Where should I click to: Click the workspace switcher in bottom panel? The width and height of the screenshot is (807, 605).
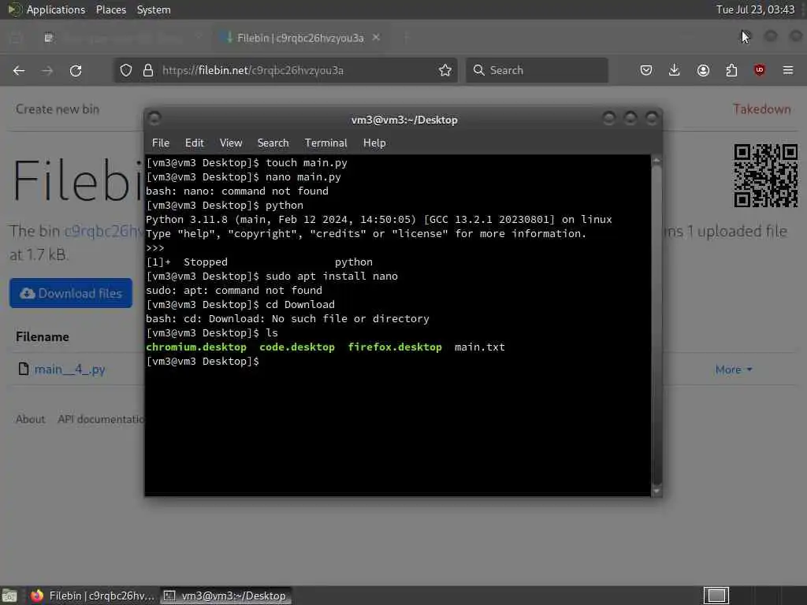[716, 596]
